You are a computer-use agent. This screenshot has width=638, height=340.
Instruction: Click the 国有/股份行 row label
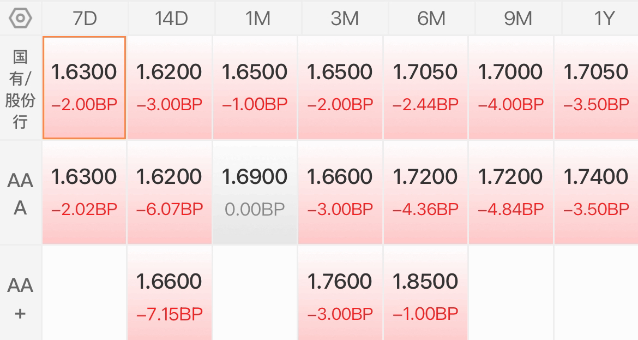(20, 89)
